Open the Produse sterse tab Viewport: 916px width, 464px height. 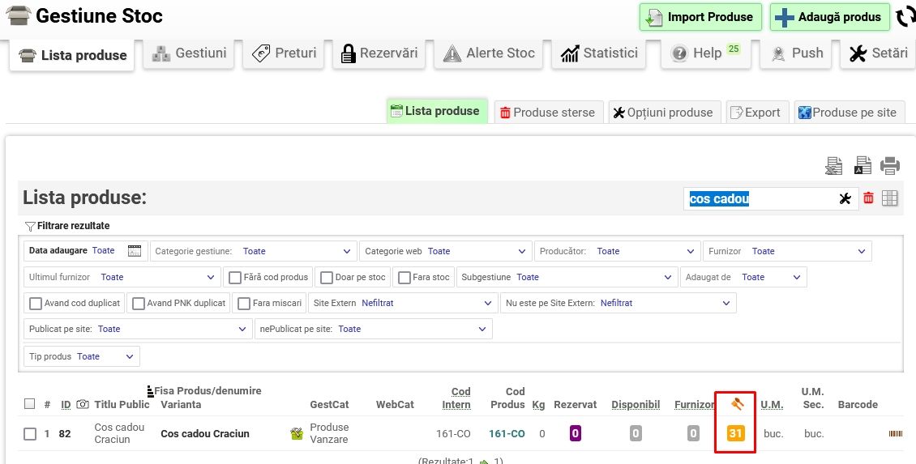pos(549,113)
